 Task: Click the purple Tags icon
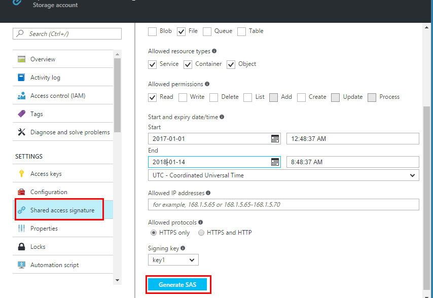click(21, 114)
